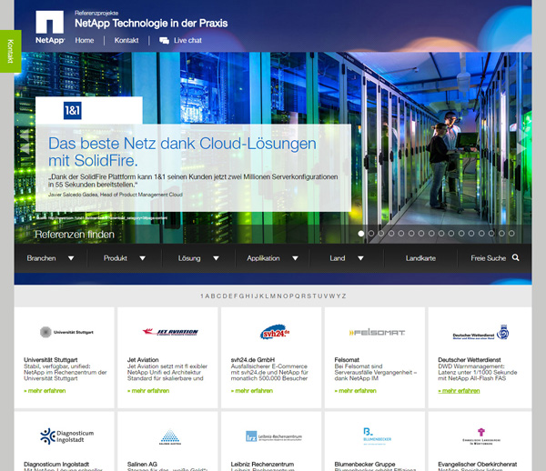Screen dimensions: 546x471
Task: Click the NetApp logo
Action: point(50,27)
